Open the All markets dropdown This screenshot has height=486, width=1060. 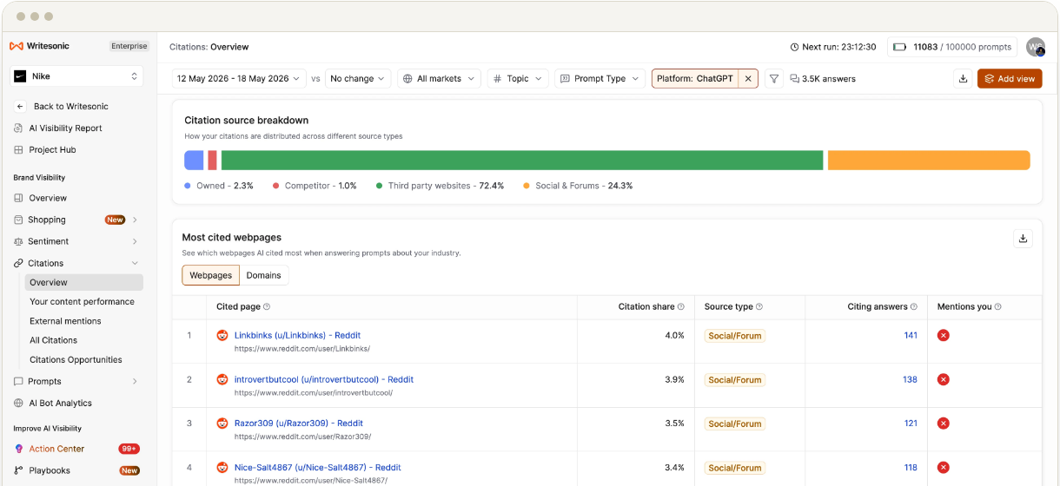point(440,78)
